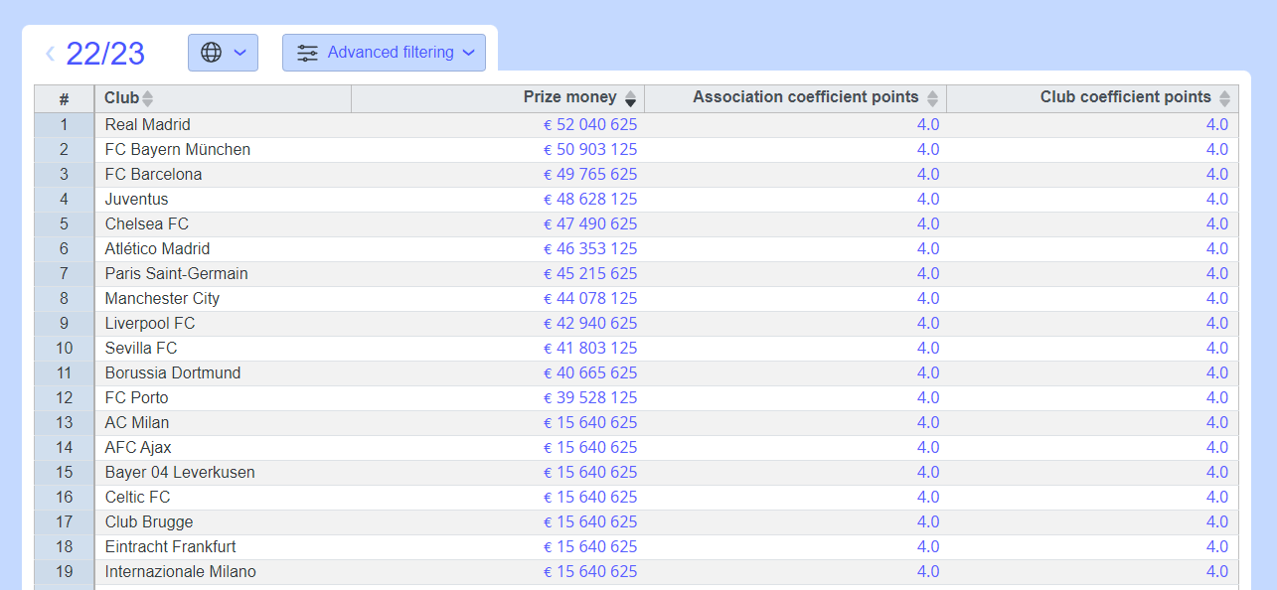Select AFC Ajax club name

click(x=138, y=448)
